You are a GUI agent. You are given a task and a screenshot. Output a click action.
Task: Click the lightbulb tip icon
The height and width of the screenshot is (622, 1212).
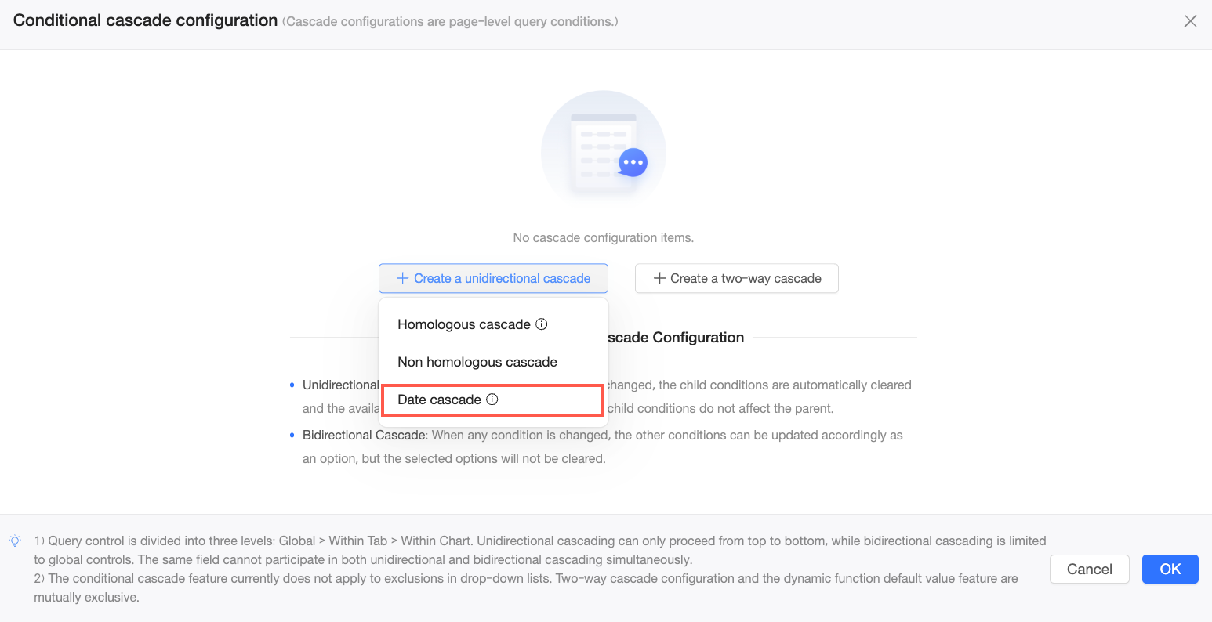coord(15,541)
